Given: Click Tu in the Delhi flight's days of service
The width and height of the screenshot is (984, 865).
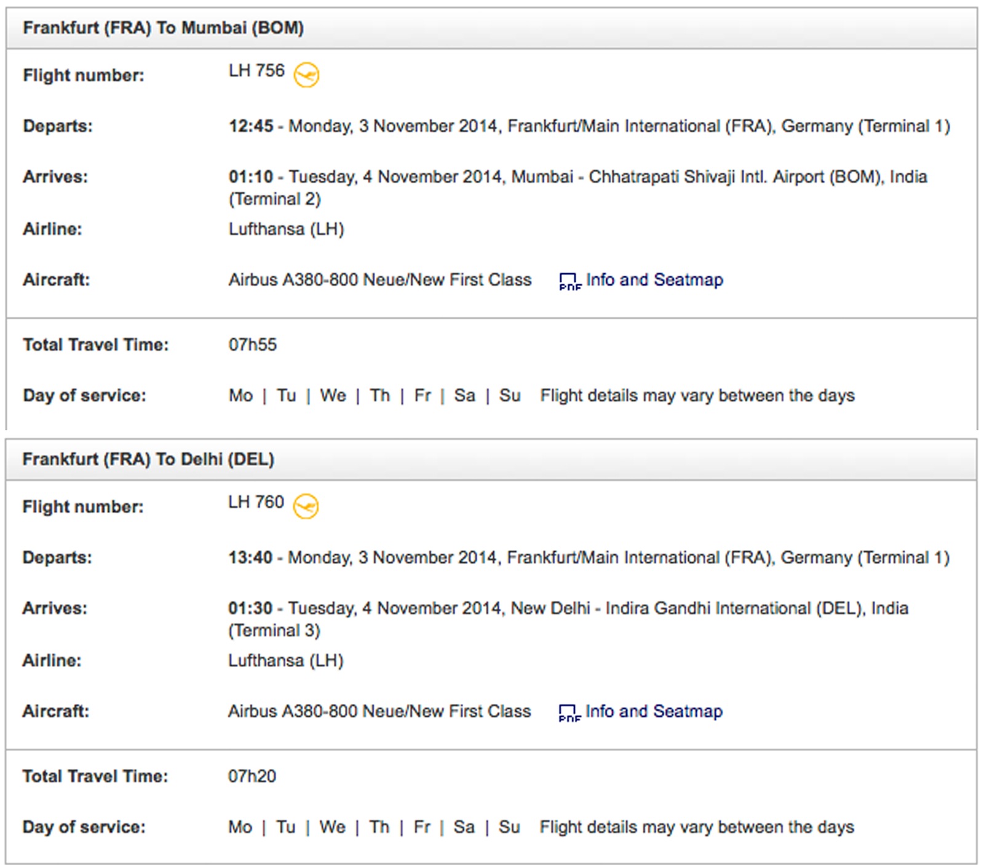Looking at the screenshot, I should click(286, 827).
